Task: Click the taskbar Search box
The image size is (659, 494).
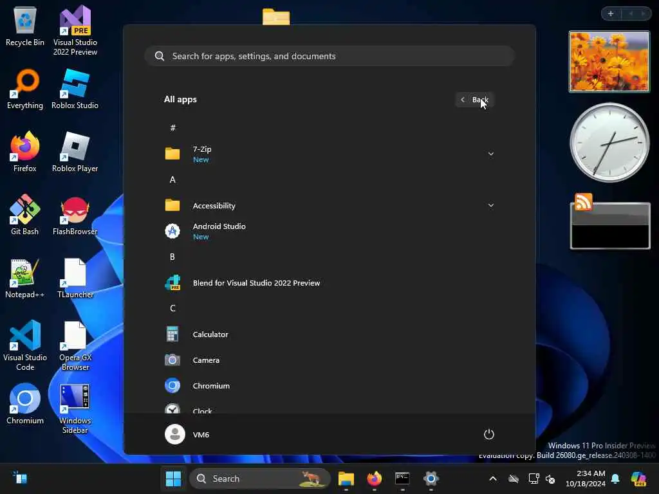Action: [260, 479]
